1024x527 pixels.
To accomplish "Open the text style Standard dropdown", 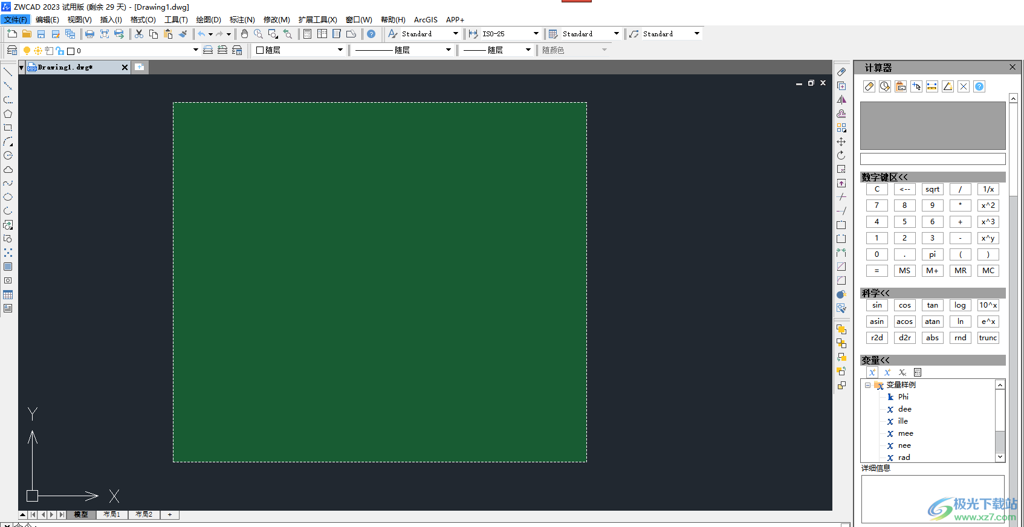I will 455,34.
